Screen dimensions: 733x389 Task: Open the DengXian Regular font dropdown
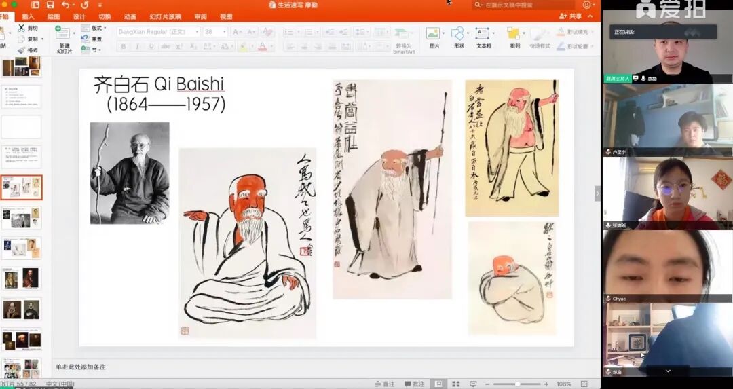[x=197, y=32]
